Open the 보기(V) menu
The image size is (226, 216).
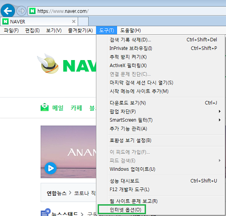pos(54,31)
